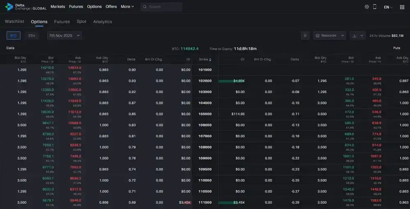This screenshot has width=410, height=209.
Task: Open the apps grid icon
Action: 402,7
